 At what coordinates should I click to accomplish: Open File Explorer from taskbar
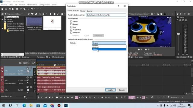(31, 105)
